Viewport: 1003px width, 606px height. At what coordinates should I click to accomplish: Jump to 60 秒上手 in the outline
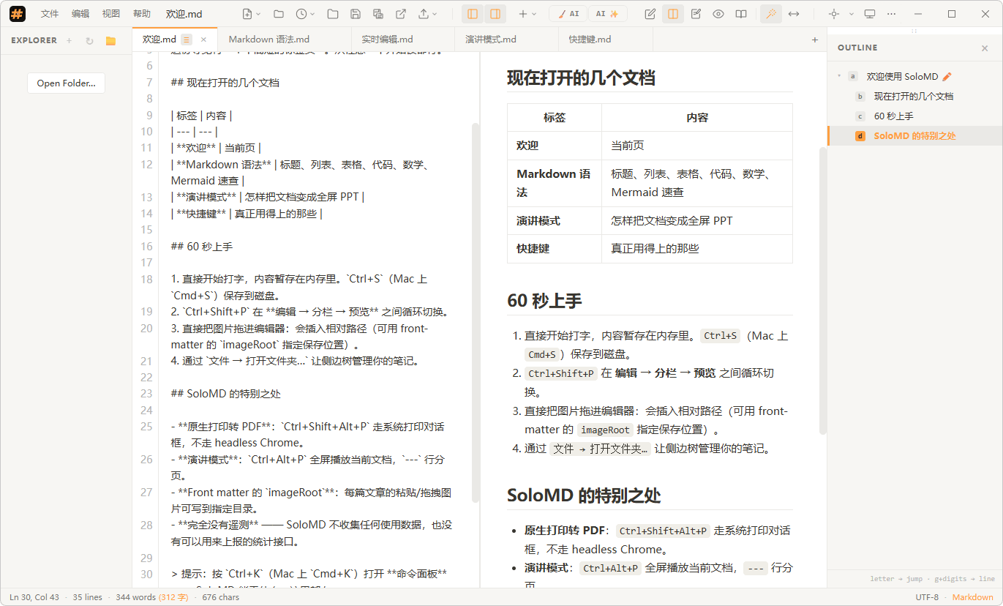(893, 116)
